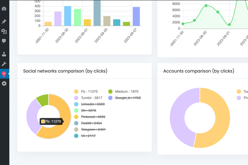This screenshot has width=248, height=165.
Task: Select the pink lightbulb plugin icon
Action: click(4, 74)
